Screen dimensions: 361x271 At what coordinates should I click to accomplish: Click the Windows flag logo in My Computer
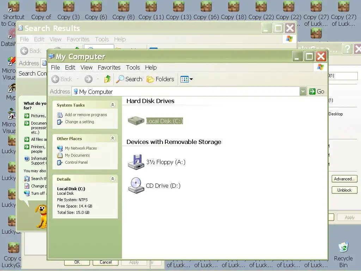[320, 67]
